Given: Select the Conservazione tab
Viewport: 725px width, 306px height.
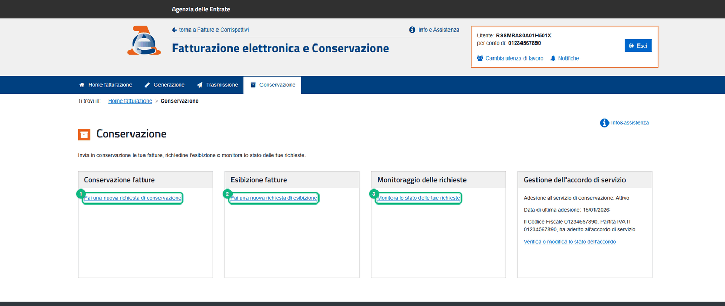Looking at the screenshot, I should pyautogui.click(x=272, y=85).
